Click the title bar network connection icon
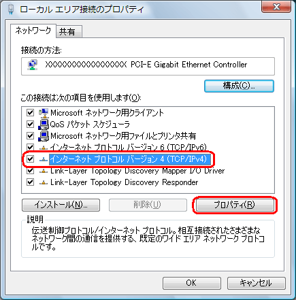This screenshot has width=296, height=300. point(11,10)
